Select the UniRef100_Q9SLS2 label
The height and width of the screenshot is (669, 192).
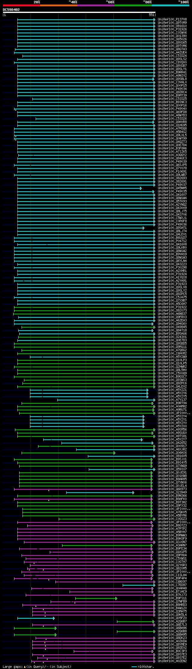click(172, 59)
